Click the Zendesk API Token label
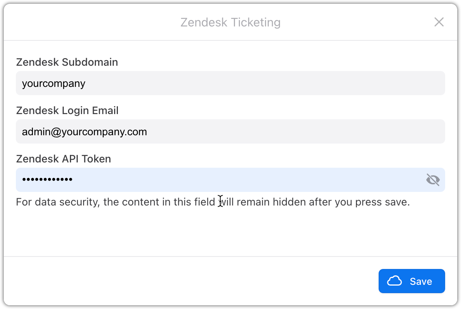 tap(63, 159)
